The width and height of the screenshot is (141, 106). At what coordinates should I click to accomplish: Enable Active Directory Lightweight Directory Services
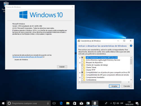pyautogui.click(x=82, y=60)
